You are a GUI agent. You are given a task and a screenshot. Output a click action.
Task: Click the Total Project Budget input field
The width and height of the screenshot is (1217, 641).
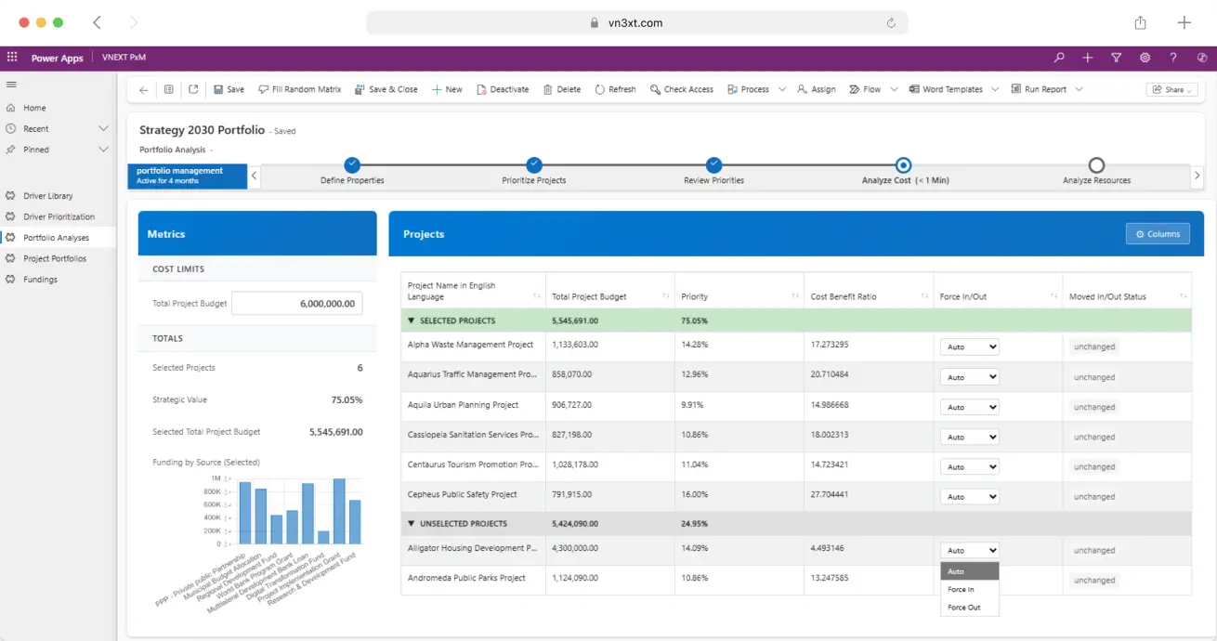click(x=296, y=304)
